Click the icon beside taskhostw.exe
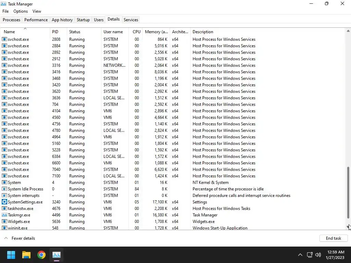This screenshot has height=263, width=351. 4,209
